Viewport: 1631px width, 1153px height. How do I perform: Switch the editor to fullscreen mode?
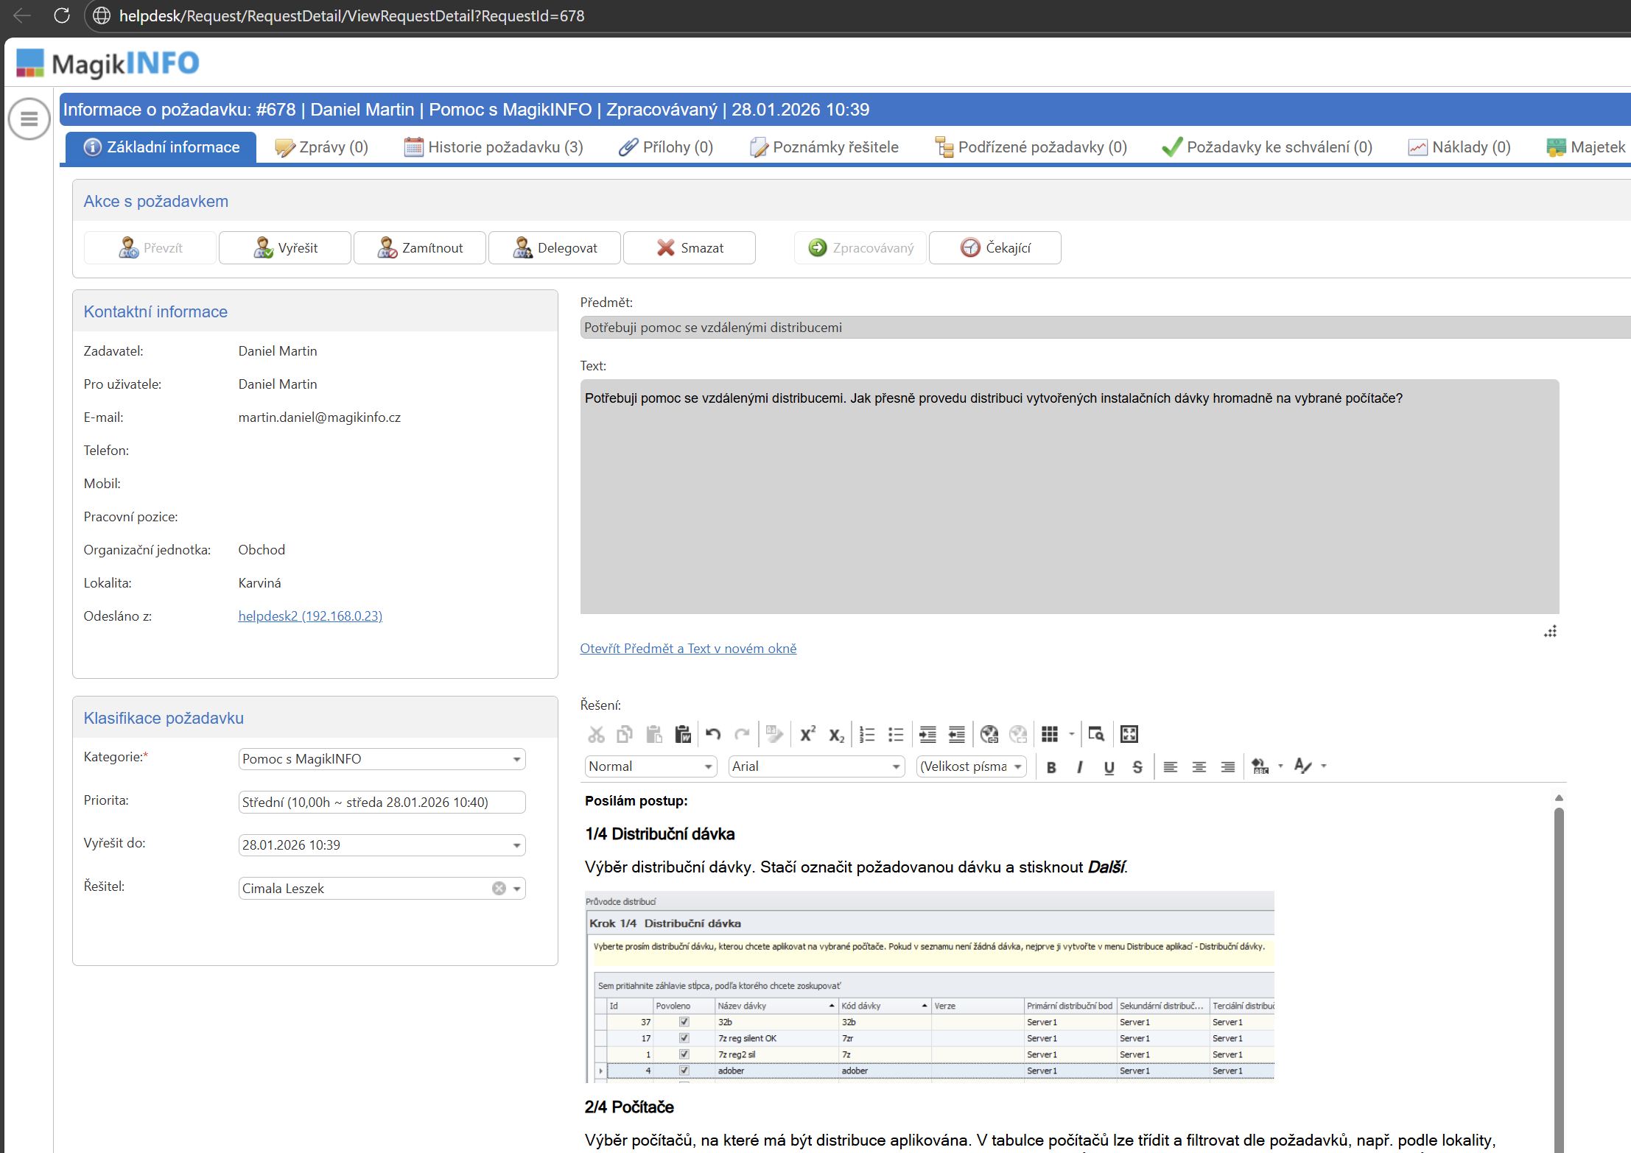point(1129,734)
